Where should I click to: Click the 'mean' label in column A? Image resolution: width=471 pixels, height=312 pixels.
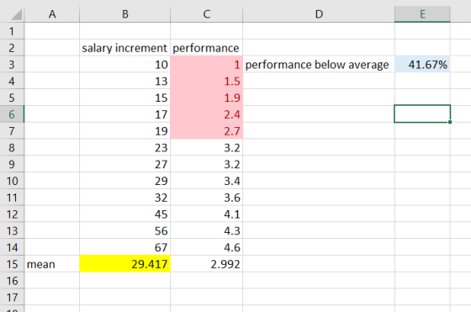[x=52, y=264]
